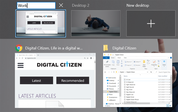The width and height of the screenshot is (178, 112).
Task: Click the zoom magnifier icon in Chrome's address bar
Action: pyautogui.click(x=85, y=58)
